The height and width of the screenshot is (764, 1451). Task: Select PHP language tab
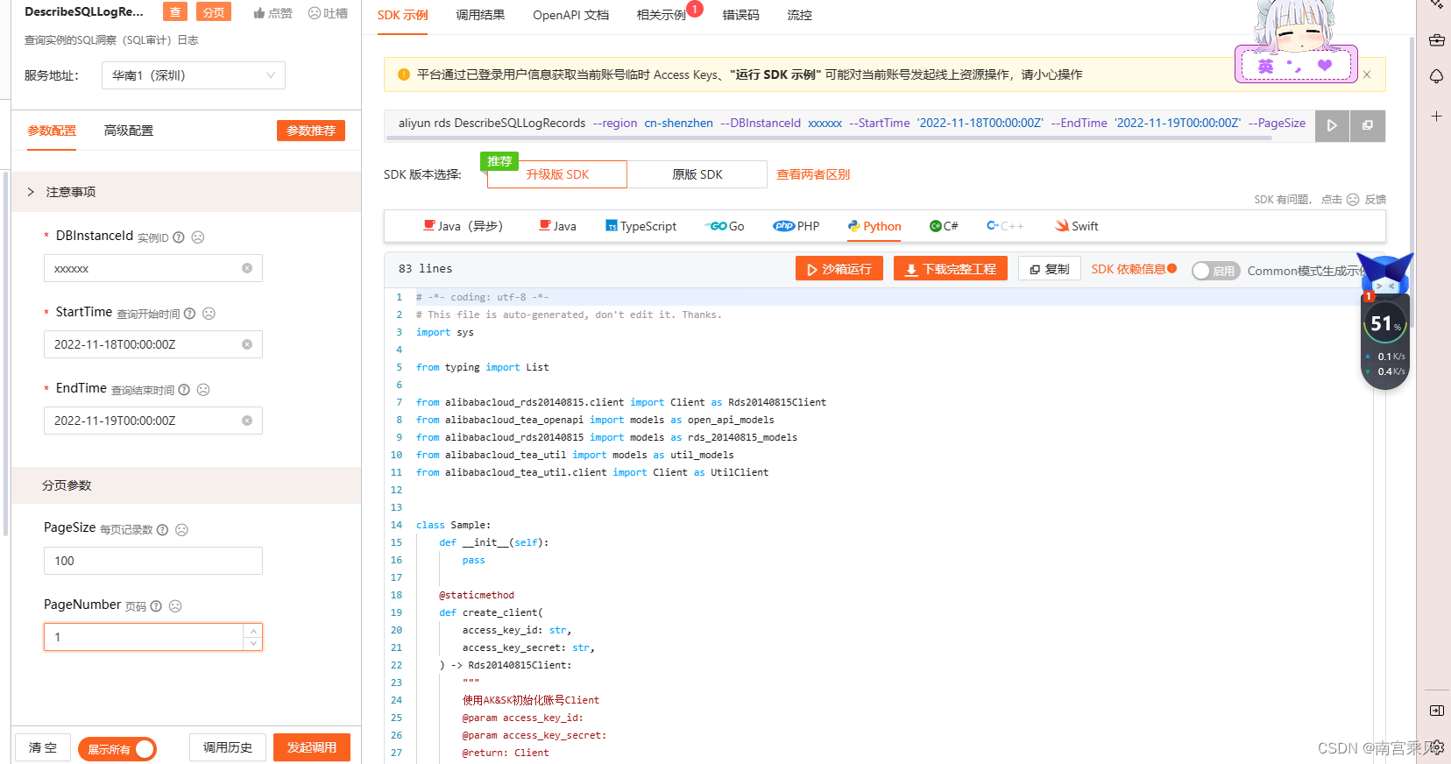[x=796, y=226]
